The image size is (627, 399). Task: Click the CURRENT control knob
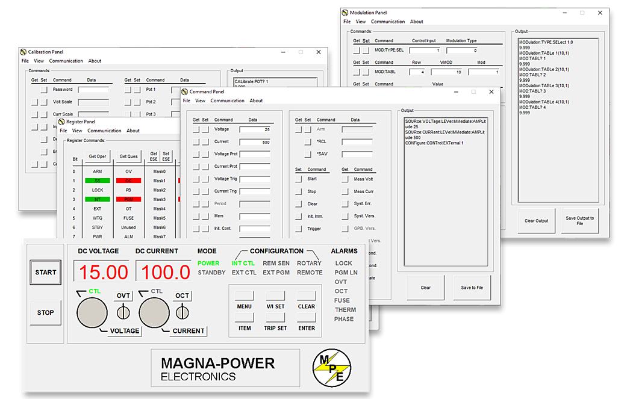click(154, 313)
